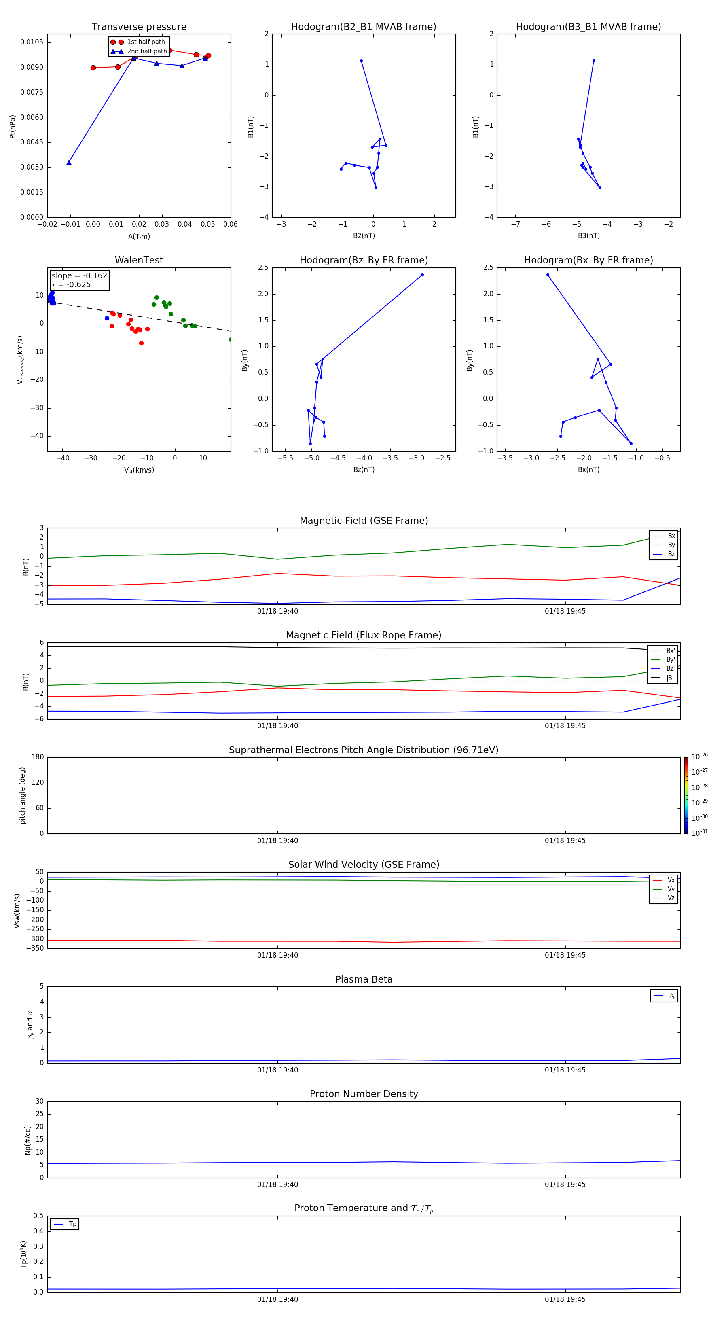Click the lowest blue triangle in Transverse pressure

[x=69, y=163]
